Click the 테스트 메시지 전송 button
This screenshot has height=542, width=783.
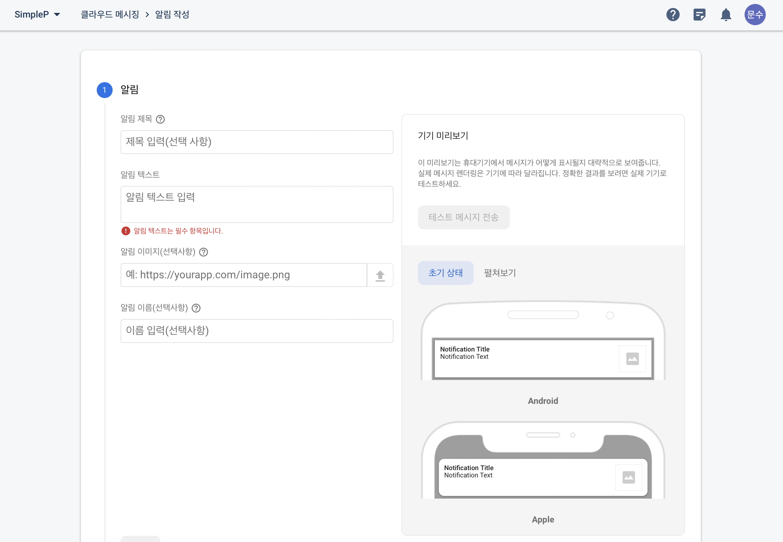point(463,217)
